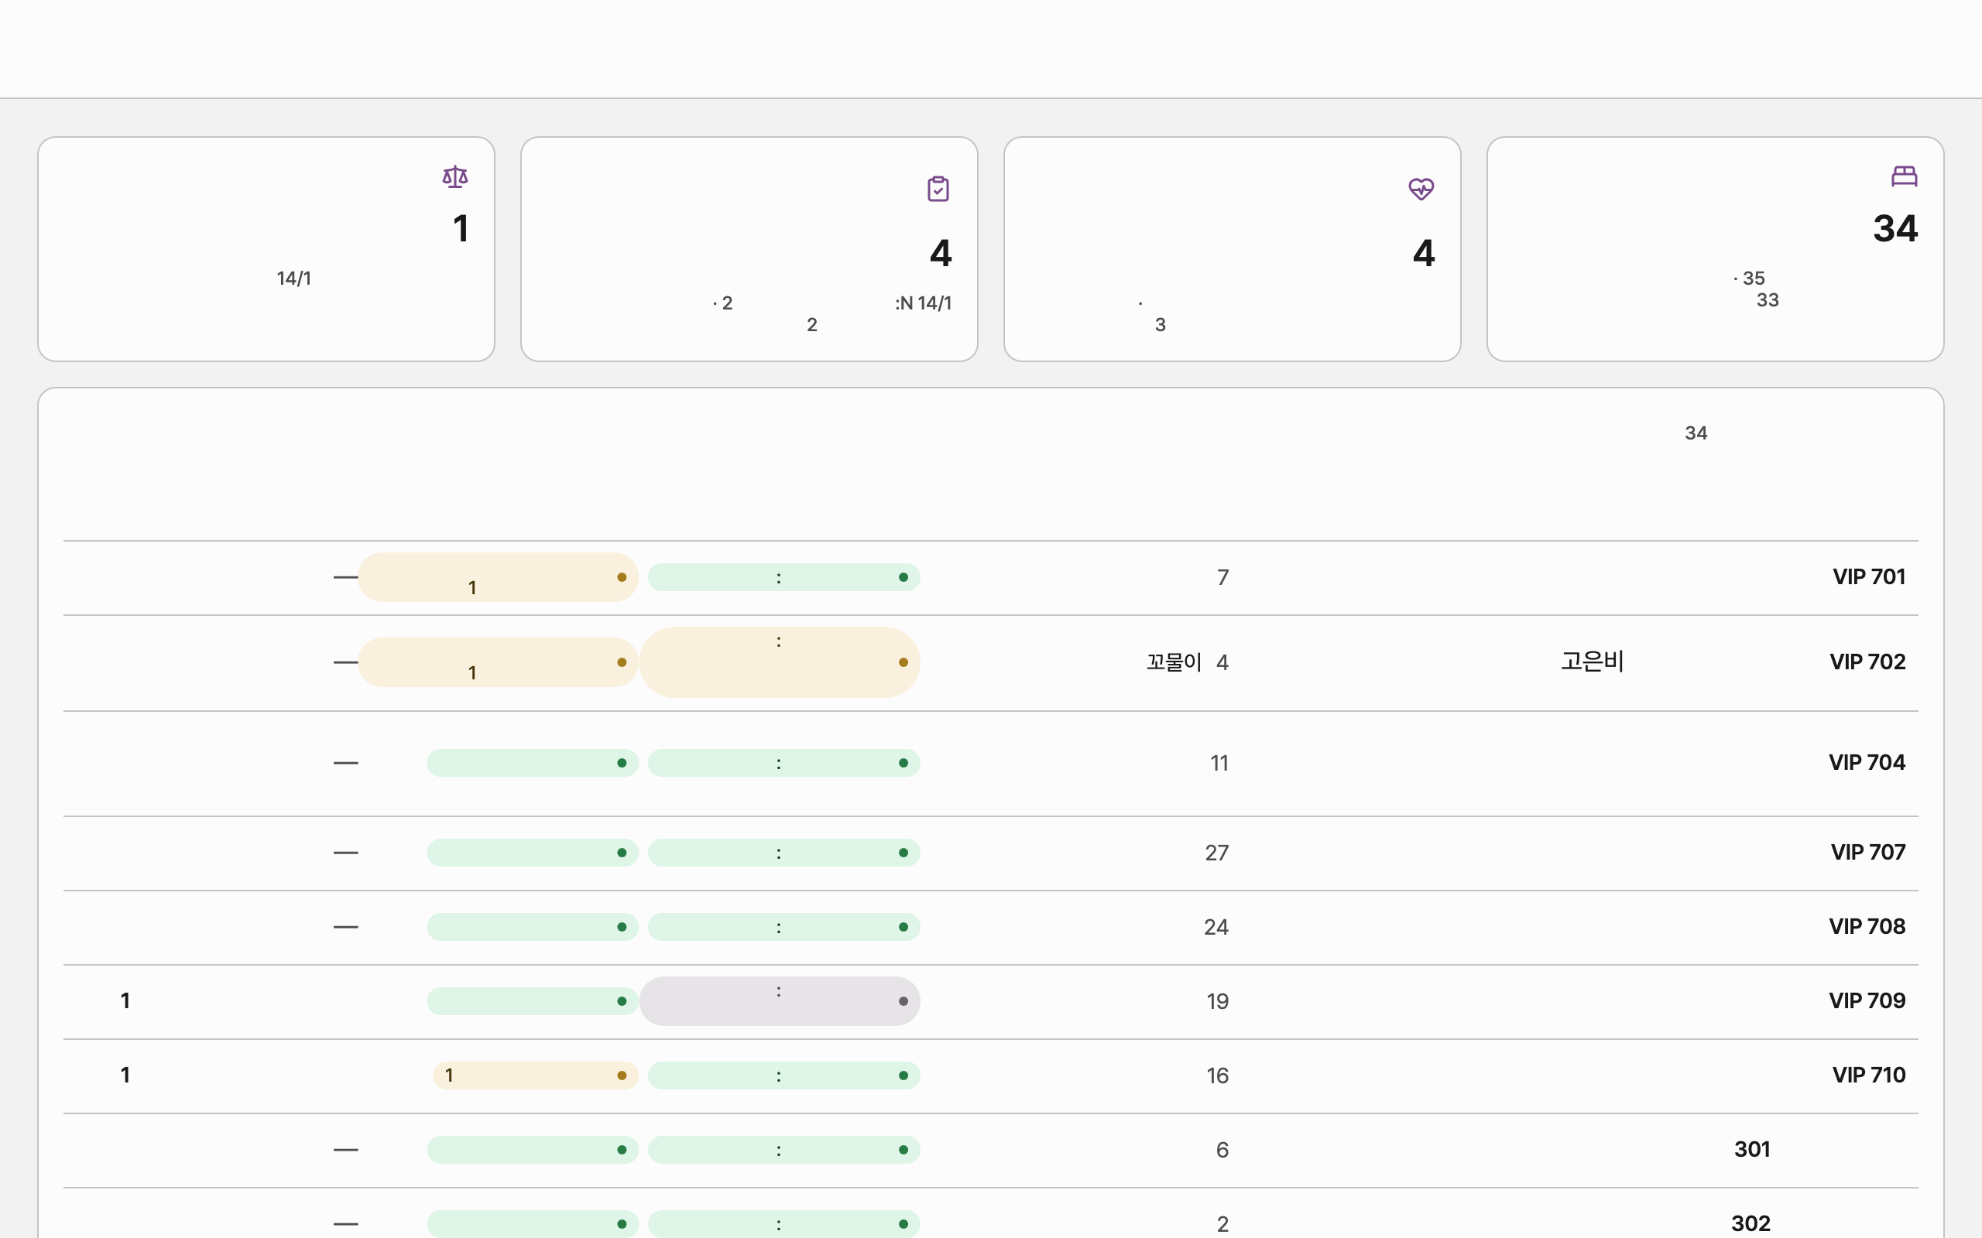This screenshot has height=1238, width=1982.
Task: Select room 301 in the list
Action: (1752, 1150)
